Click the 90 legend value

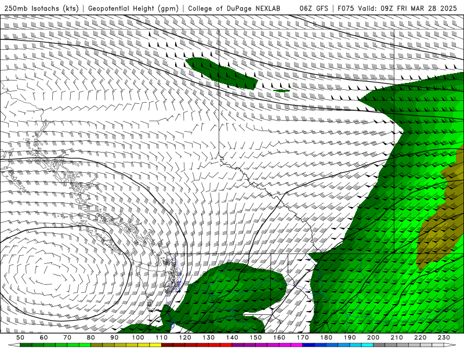[114, 338]
